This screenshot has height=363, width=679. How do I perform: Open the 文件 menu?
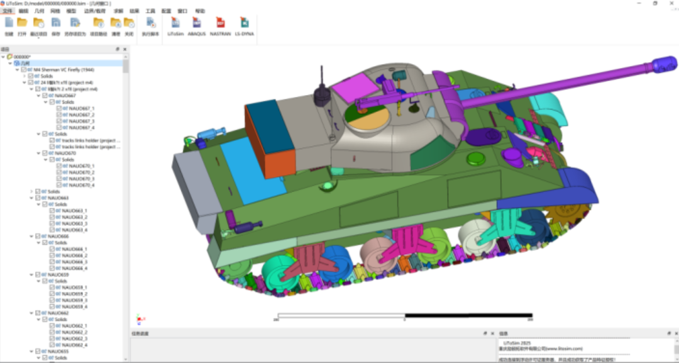coord(8,11)
